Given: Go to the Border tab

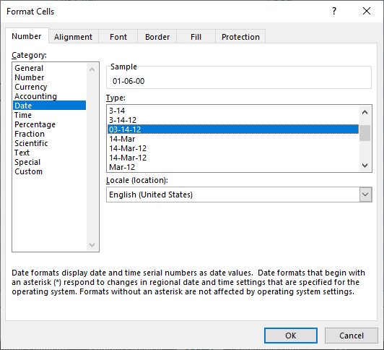Looking at the screenshot, I should pyautogui.click(x=157, y=37).
